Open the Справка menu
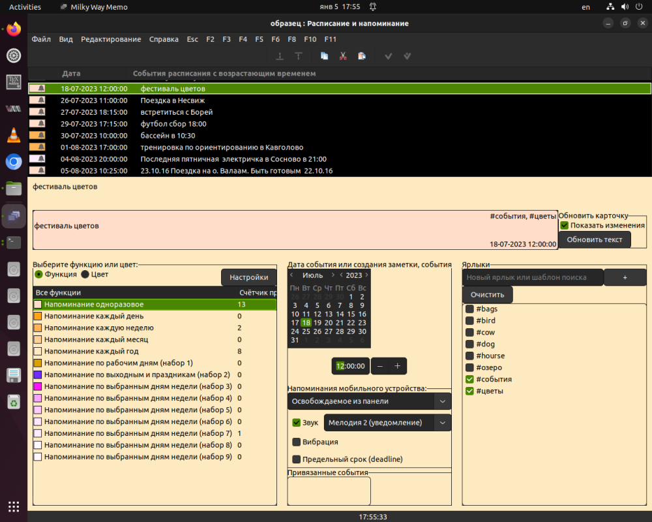652x522 pixels. tap(164, 39)
